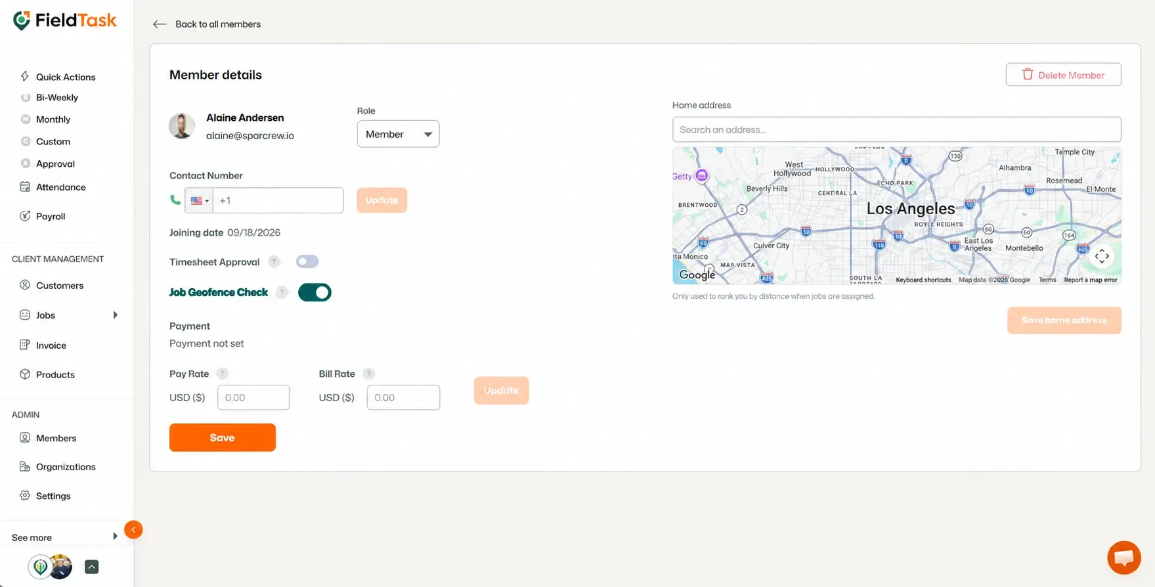Click Update next to contact number
1155x587 pixels.
pyautogui.click(x=381, y=200)
